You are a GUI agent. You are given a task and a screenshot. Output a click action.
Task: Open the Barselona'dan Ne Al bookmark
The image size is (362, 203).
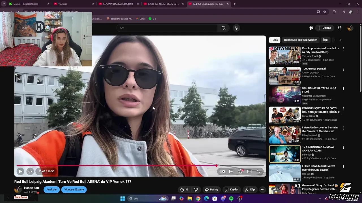(119, 19)
